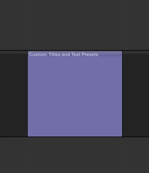Click the empty dark lane right of the clip

pyautogui.click(x=136, y=94)
